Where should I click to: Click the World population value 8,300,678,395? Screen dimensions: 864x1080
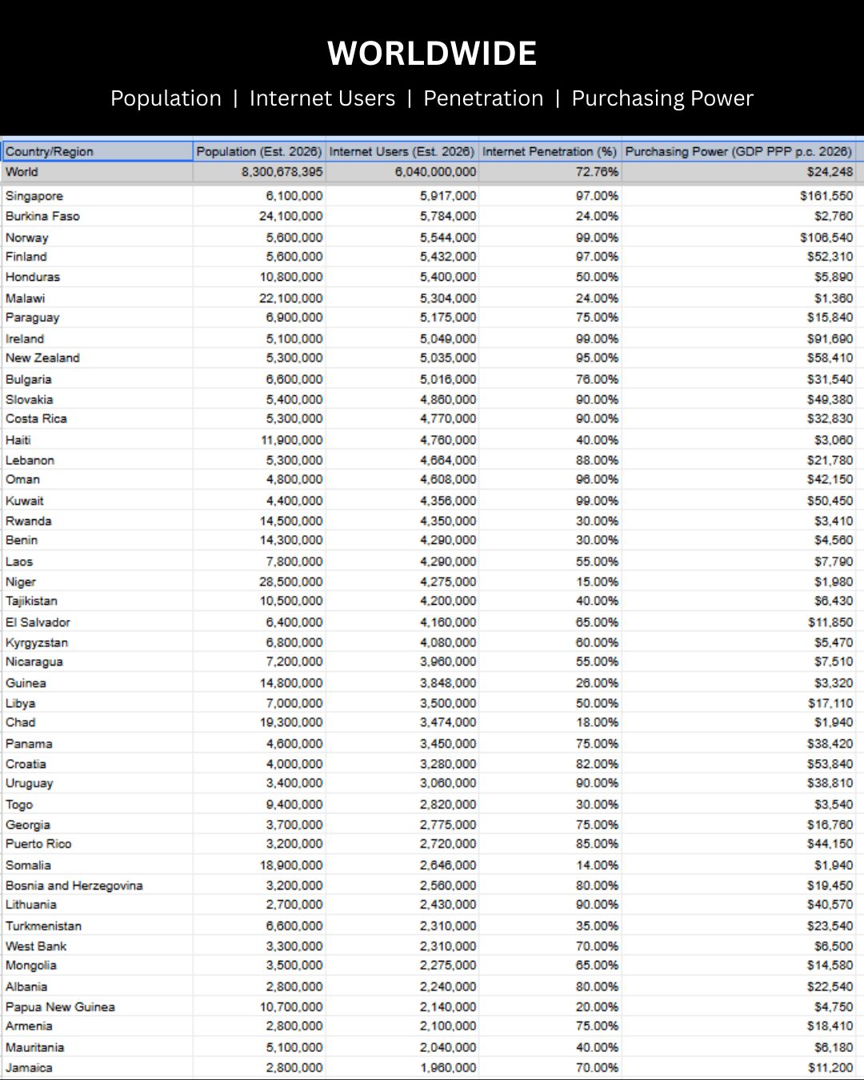pos(282,172)
